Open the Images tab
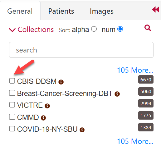This screenshot has height=146, width=161. pos(102,11)
